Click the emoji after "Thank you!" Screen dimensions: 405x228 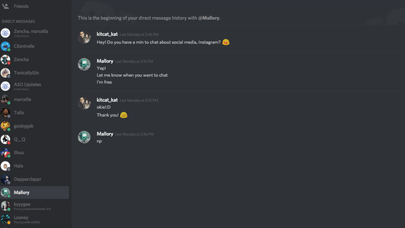point(124,115)
